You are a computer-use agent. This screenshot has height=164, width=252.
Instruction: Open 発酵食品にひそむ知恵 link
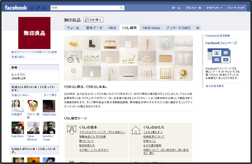point(93,137)
